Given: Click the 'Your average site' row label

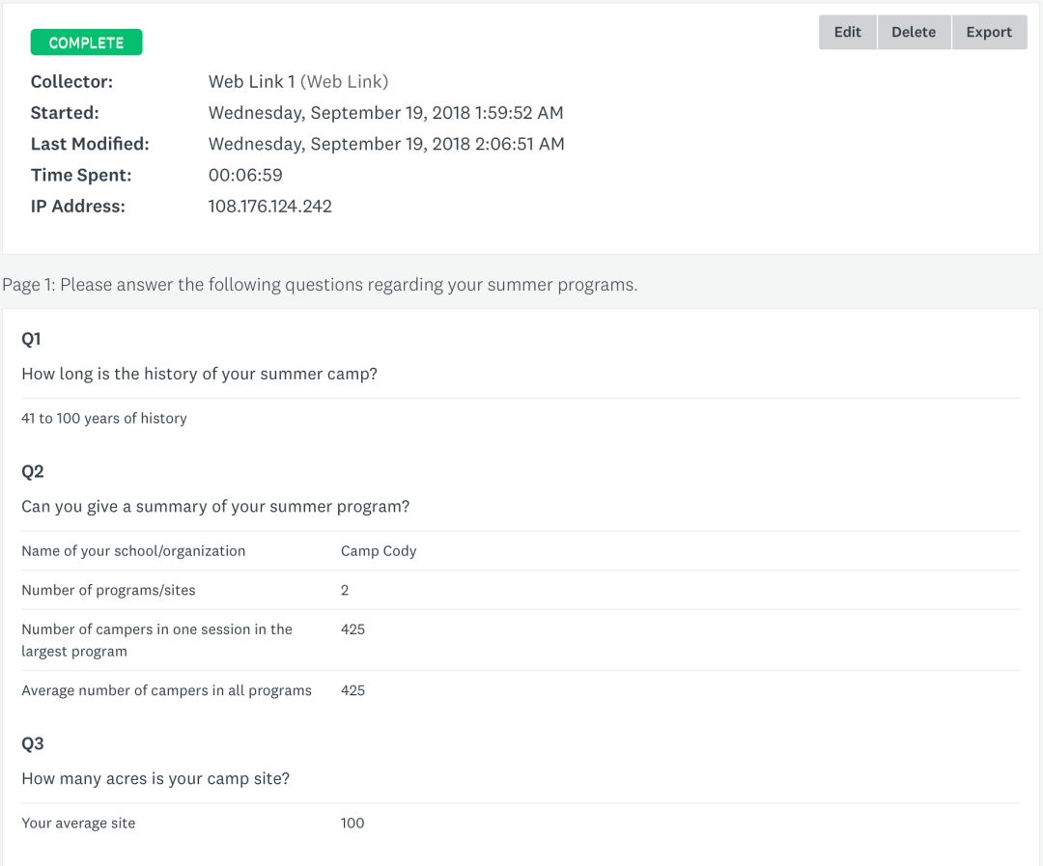Looking at the screenshot, I should tap(78, 824).
